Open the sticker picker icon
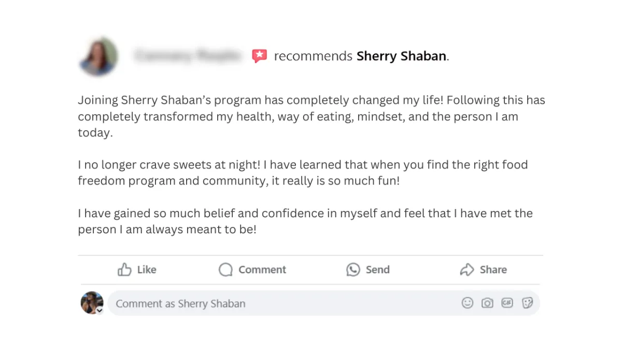 coord(527,303)
